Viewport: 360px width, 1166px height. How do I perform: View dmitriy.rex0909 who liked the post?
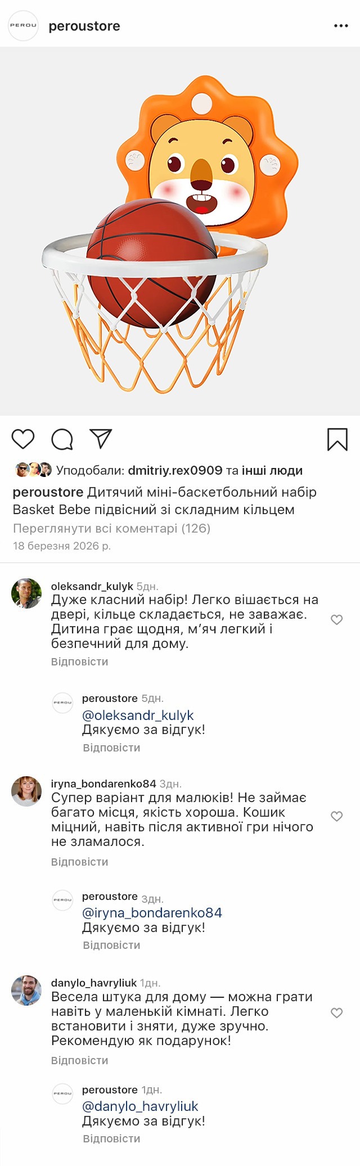[x=175, y=470]
